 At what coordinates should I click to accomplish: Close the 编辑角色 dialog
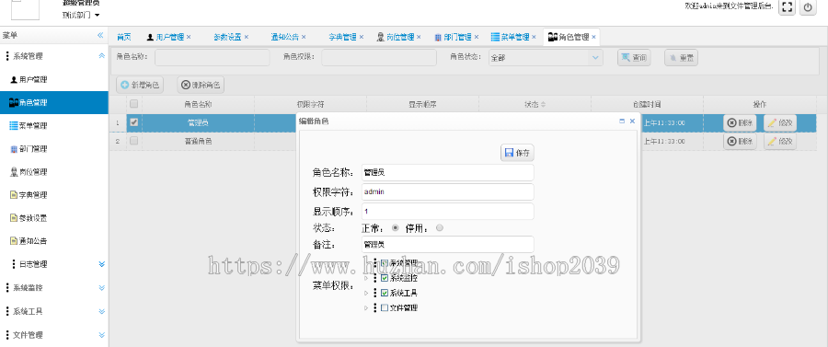632,121
